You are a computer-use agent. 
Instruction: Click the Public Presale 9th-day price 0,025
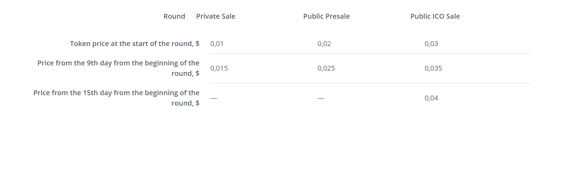(326, 68)
